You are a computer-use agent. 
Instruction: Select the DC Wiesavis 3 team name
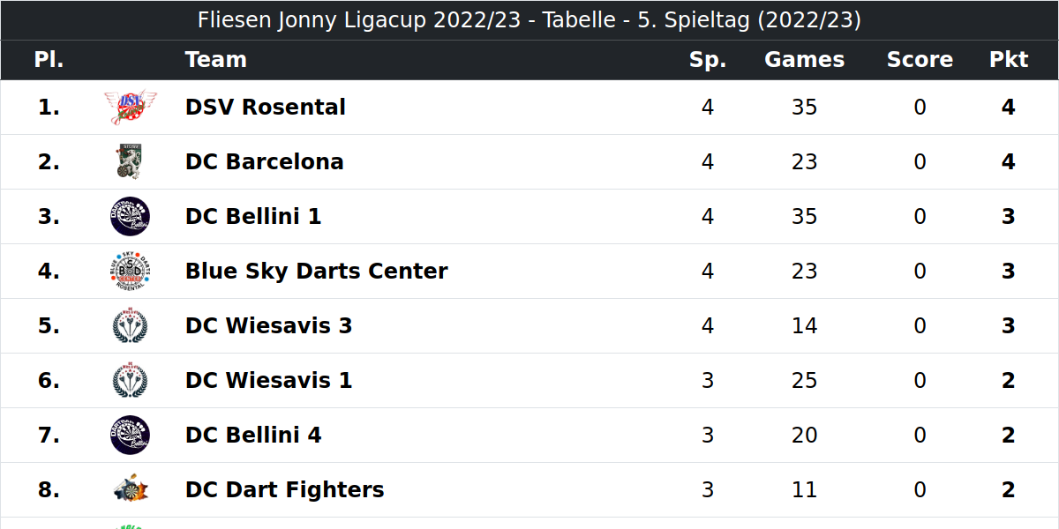pos(269,326)
